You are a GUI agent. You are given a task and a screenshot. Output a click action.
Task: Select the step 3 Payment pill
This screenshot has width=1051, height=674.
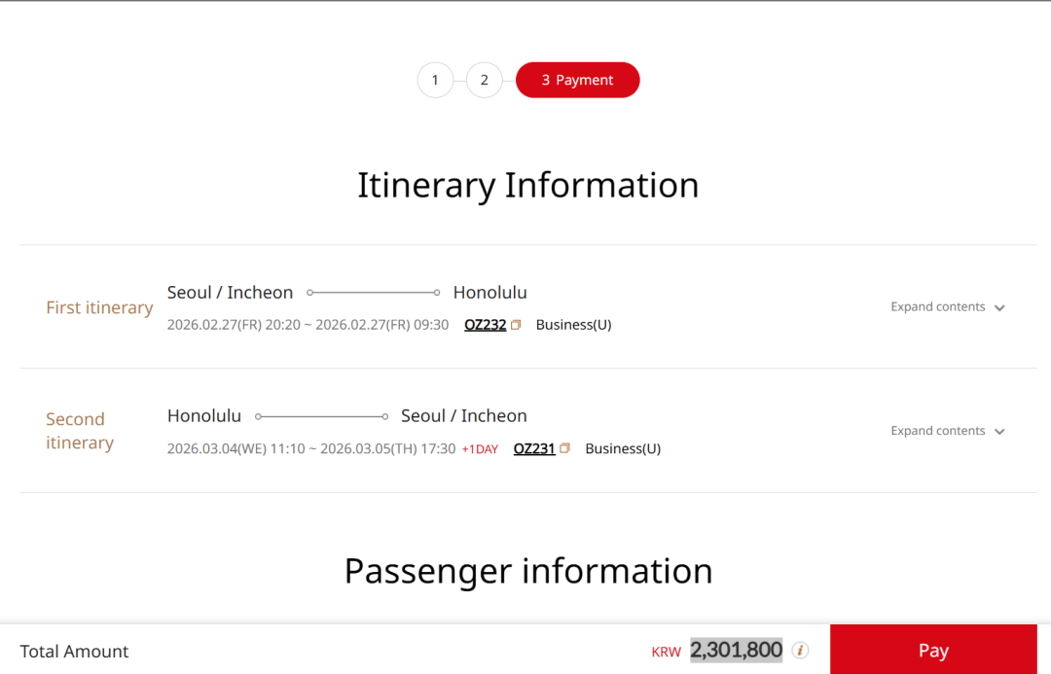577,80
